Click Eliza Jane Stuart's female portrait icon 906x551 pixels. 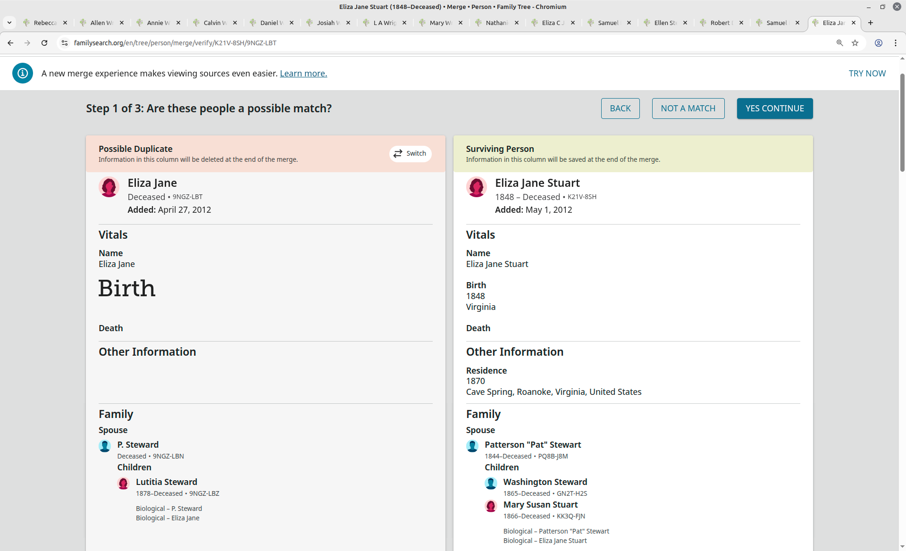[x=476, y=187]
